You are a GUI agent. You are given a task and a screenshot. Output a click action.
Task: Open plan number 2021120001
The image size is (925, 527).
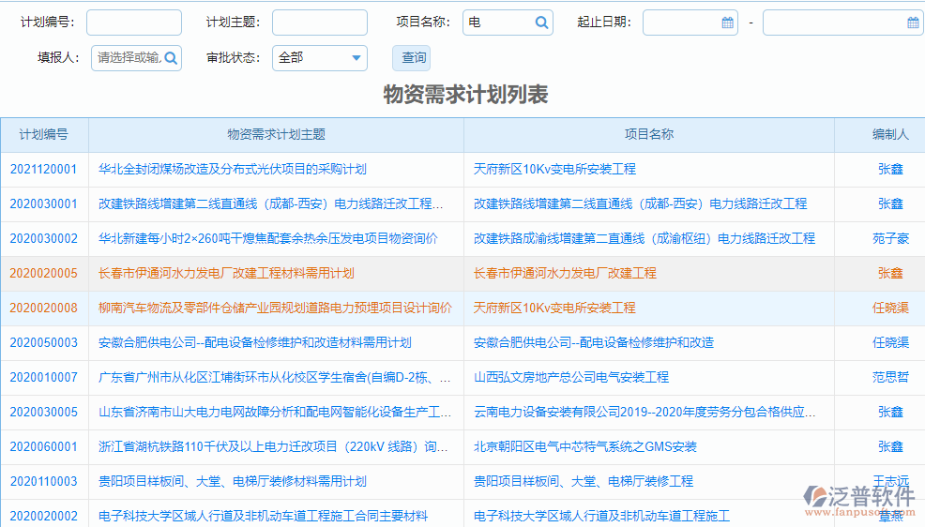tap(43, 170)
